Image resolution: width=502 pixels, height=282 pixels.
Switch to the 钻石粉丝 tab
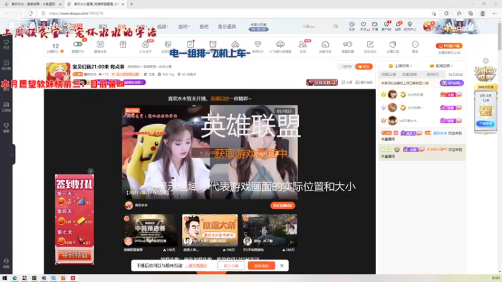(456, 74)
